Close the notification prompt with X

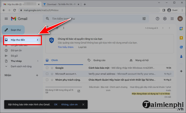[83, 104]
